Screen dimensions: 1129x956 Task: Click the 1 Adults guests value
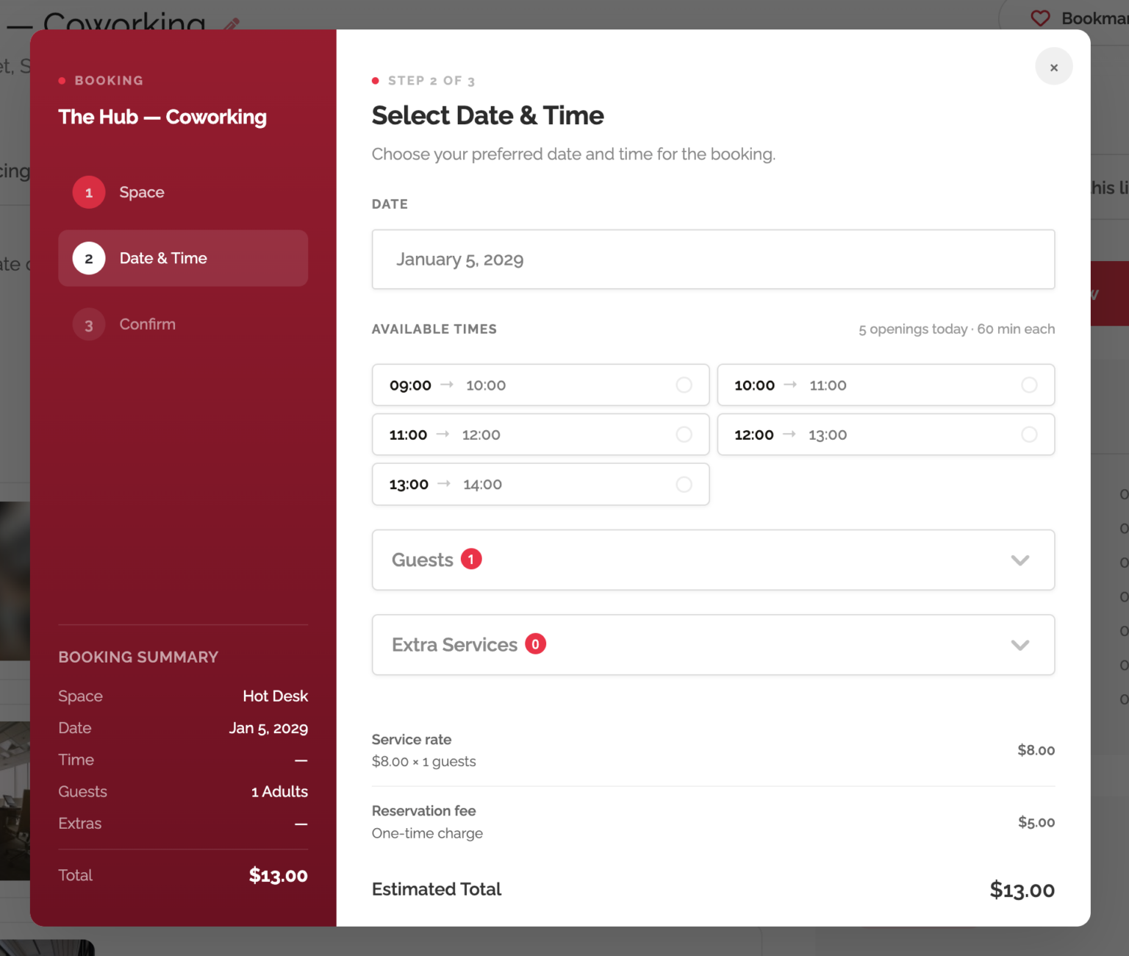279,791
